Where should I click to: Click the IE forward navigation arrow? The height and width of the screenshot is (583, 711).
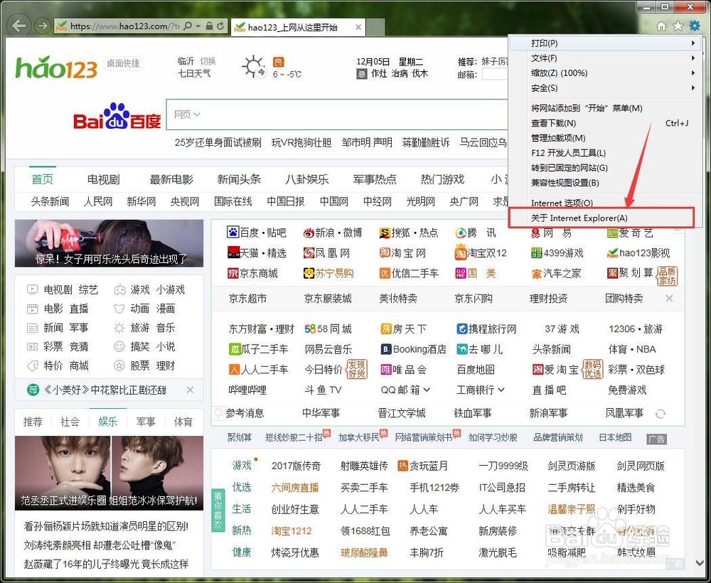42,26
